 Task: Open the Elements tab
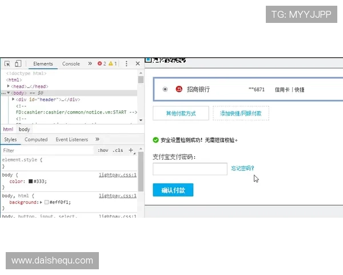pos(43,64)
